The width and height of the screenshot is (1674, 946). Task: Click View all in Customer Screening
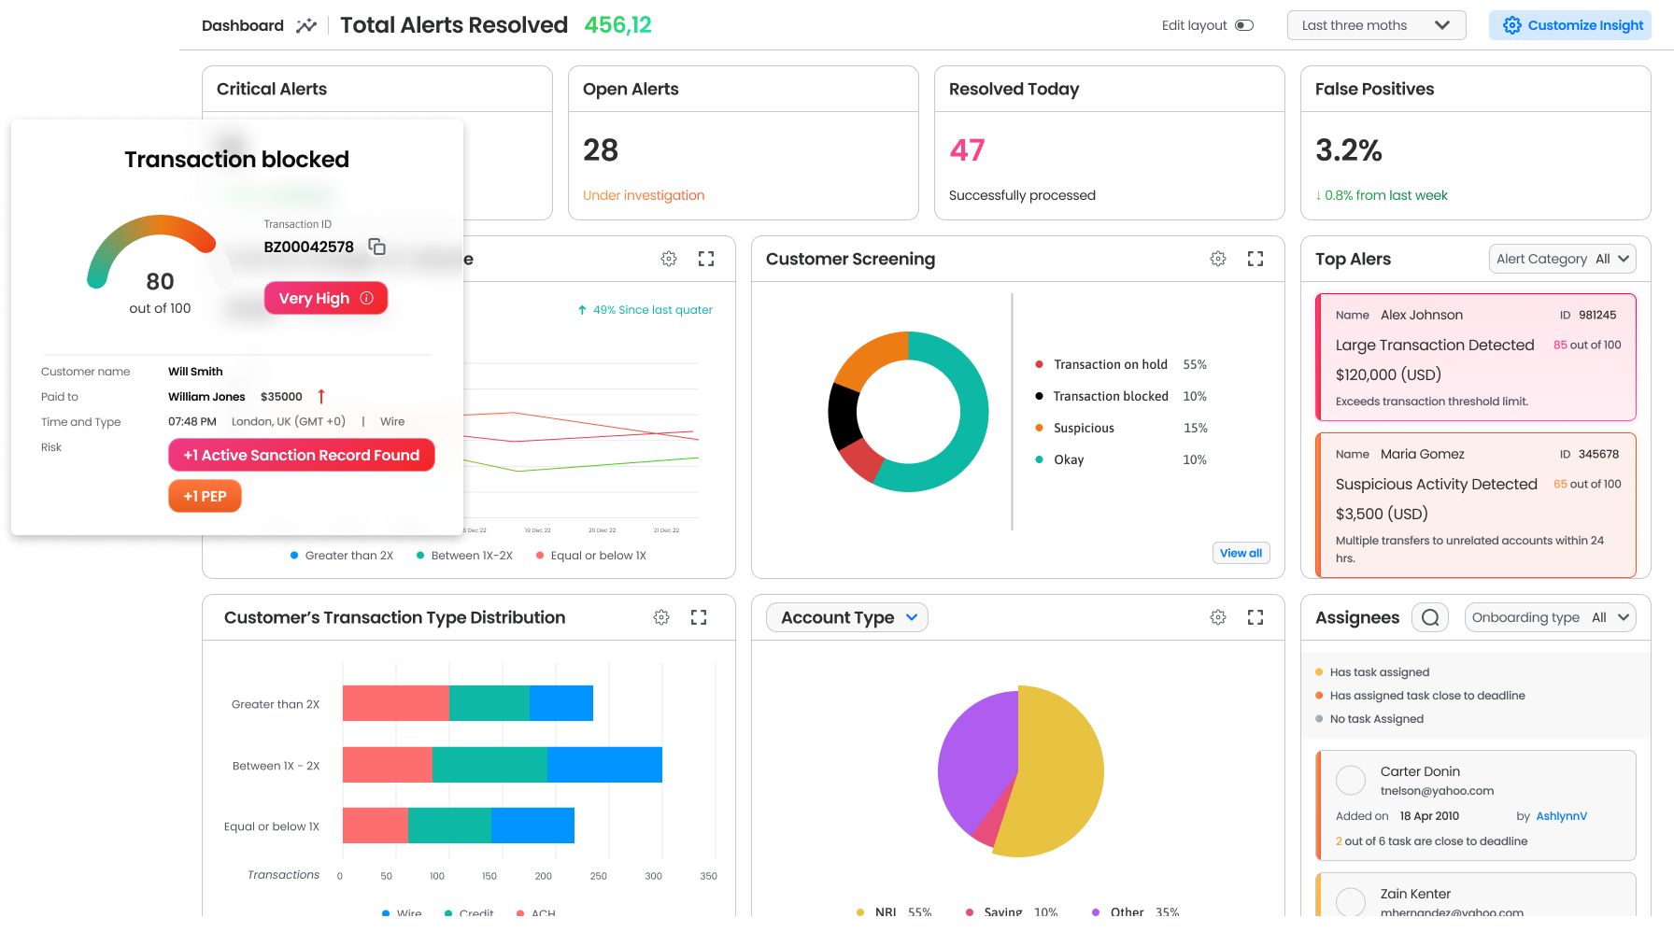point(1241,553)
